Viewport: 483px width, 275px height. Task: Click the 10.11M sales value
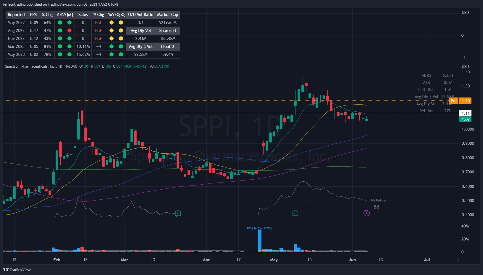(x=83, y=46)
